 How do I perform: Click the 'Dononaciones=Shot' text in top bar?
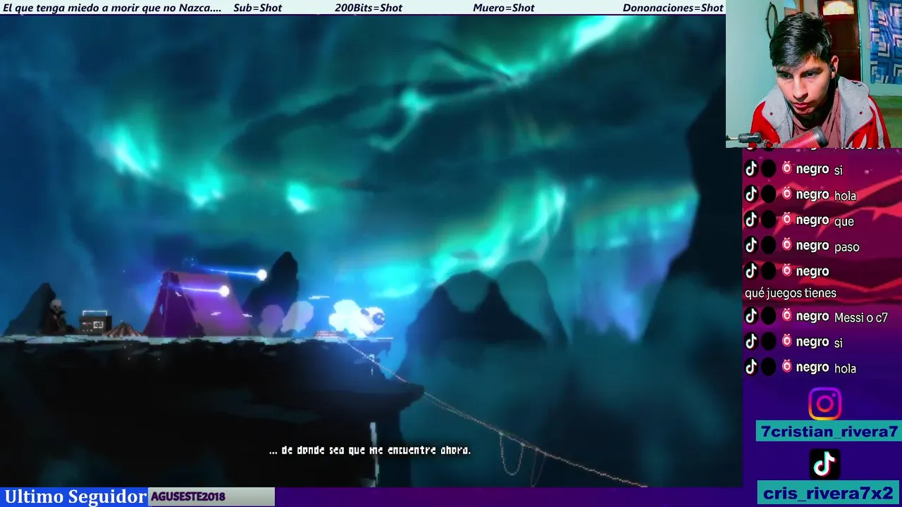click(673, 8)
